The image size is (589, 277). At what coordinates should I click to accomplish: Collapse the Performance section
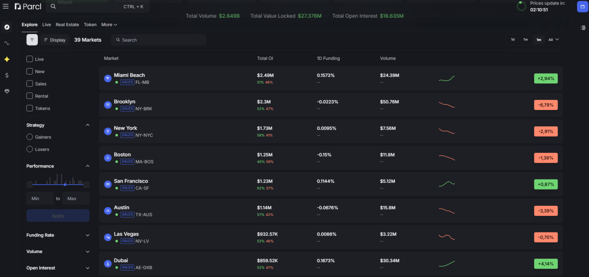pyautogui.click(x=87, y=166)
